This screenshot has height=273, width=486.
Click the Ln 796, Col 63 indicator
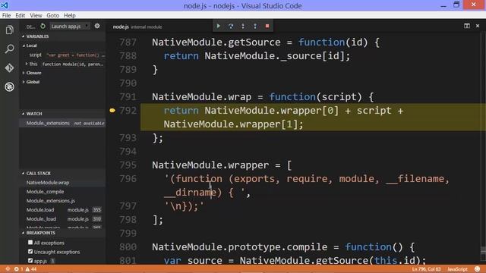tap(426, 269)
